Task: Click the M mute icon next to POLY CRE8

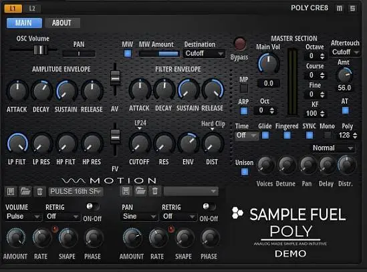Action: pyautogui.click(x=340, y=9)
